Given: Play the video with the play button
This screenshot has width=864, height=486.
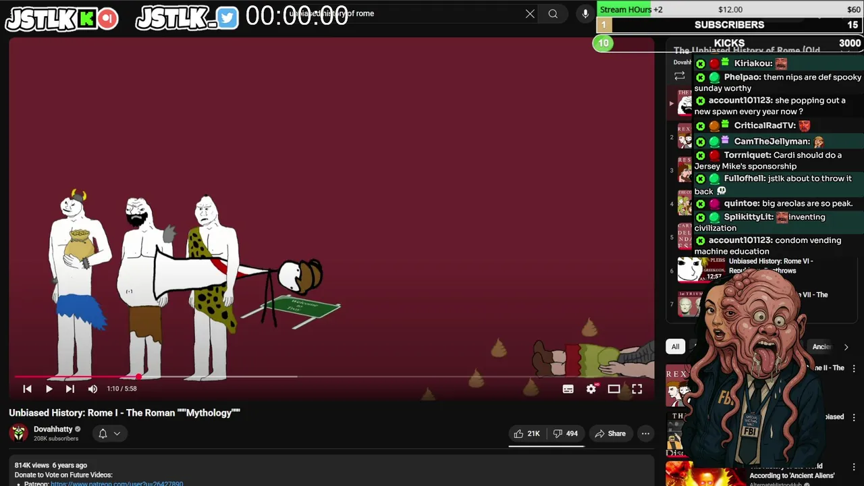Looking at the screenshot, I should tap(49, 389).
